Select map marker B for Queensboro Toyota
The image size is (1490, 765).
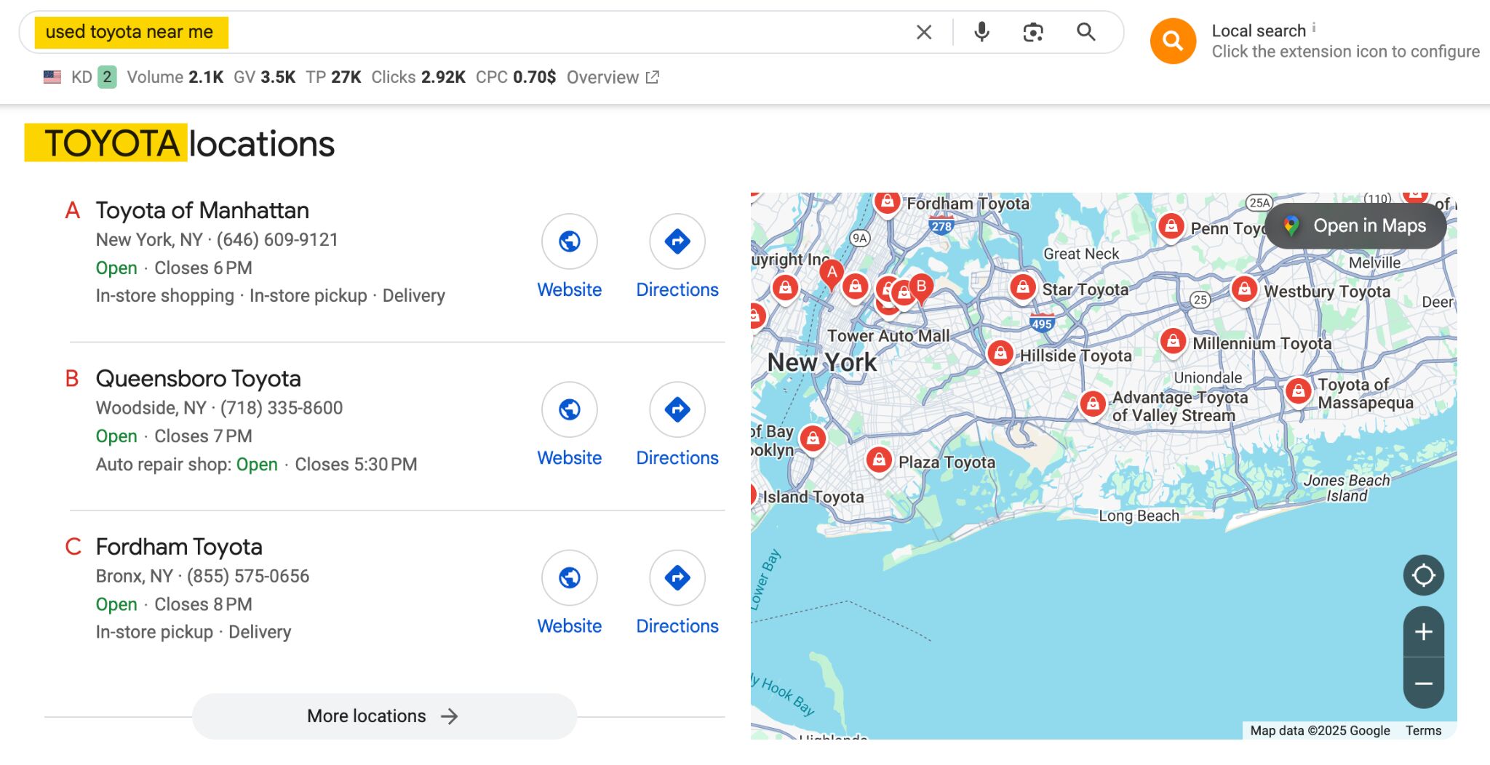pos(922,287)
